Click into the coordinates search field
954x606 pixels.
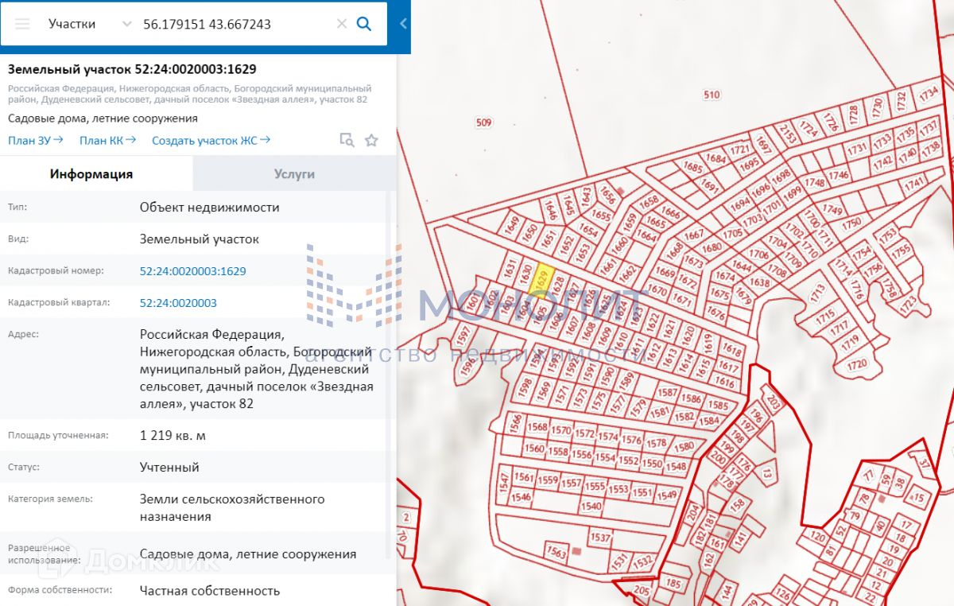[x=235, y=24]
